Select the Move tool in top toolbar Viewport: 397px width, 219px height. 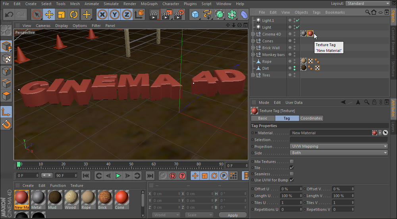[x=49, y=15]
